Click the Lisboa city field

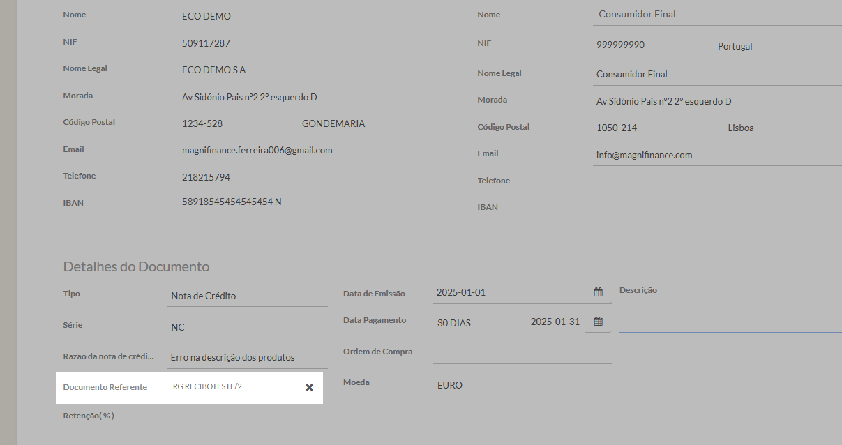coord(781,128)
